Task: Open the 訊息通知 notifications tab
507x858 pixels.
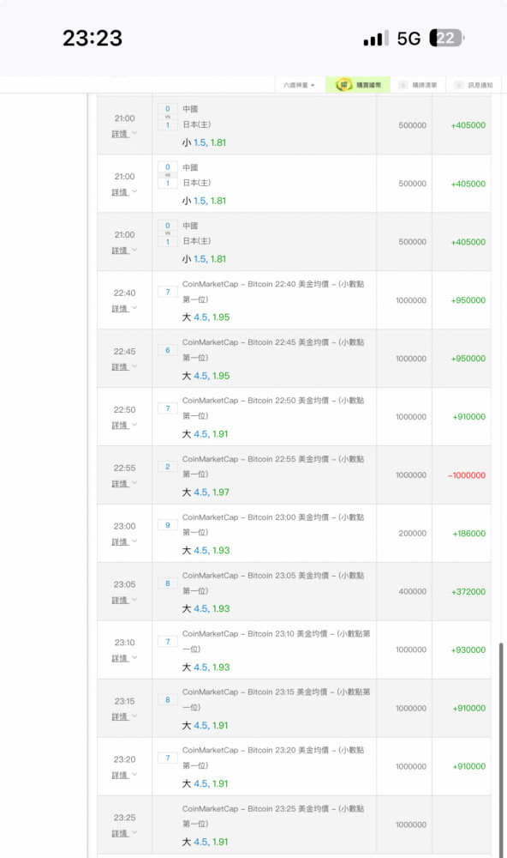Action: point(474,85)
